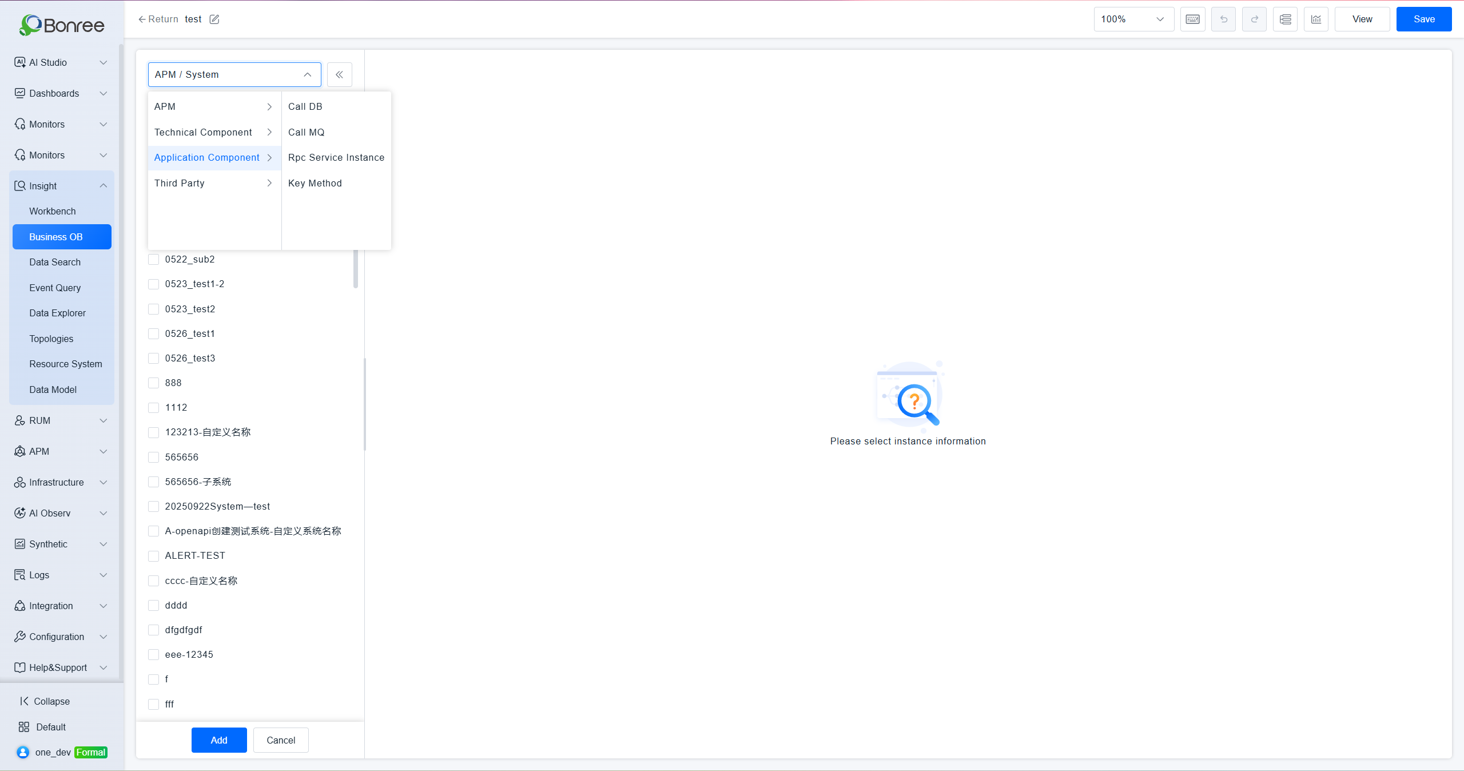Image resolution: width=1464 pixels, height=771 pixels.
Task: Click the Insight sidebar icon
Action: (20, 186)
